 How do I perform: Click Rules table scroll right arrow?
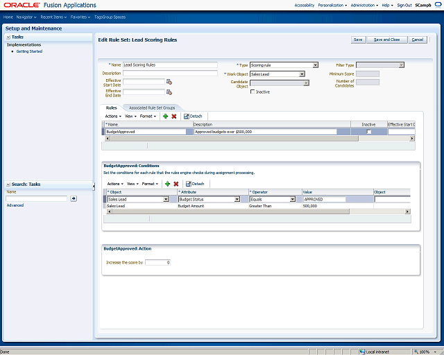click(412, 139)
